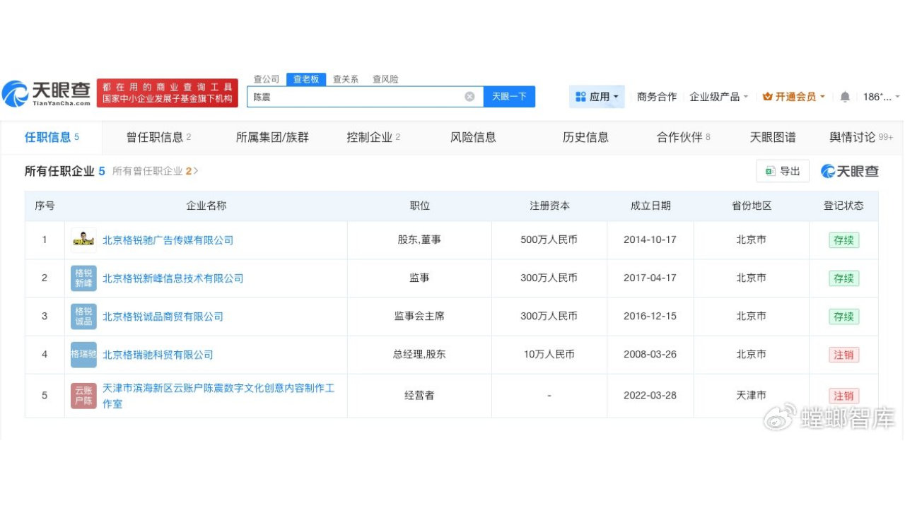Click the 格瑞驰 company logo badge
Screen dimensions: 905x508
pyautogui.click(x=83, y=355)
